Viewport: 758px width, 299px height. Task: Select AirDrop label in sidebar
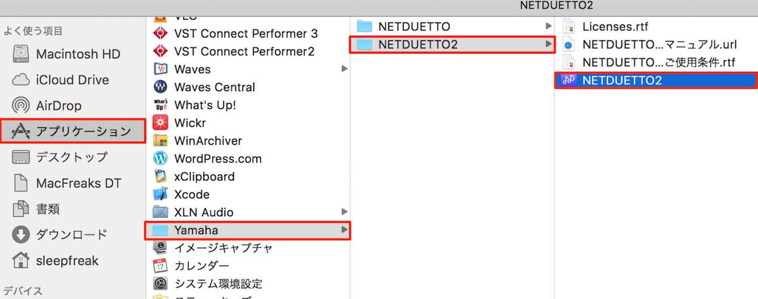59,106
